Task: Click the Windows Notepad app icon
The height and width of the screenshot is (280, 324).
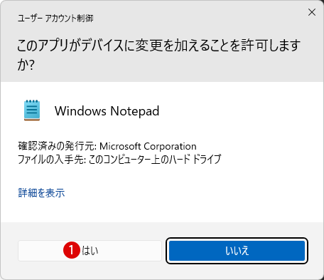Action: 32,110
